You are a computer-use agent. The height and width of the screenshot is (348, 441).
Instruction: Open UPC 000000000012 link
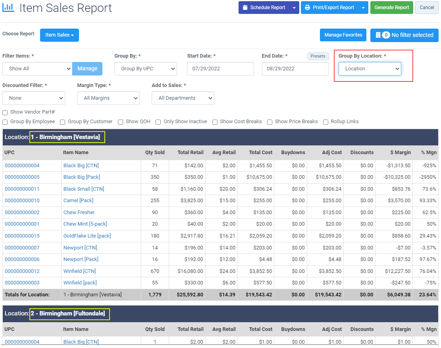click(22, 271)
